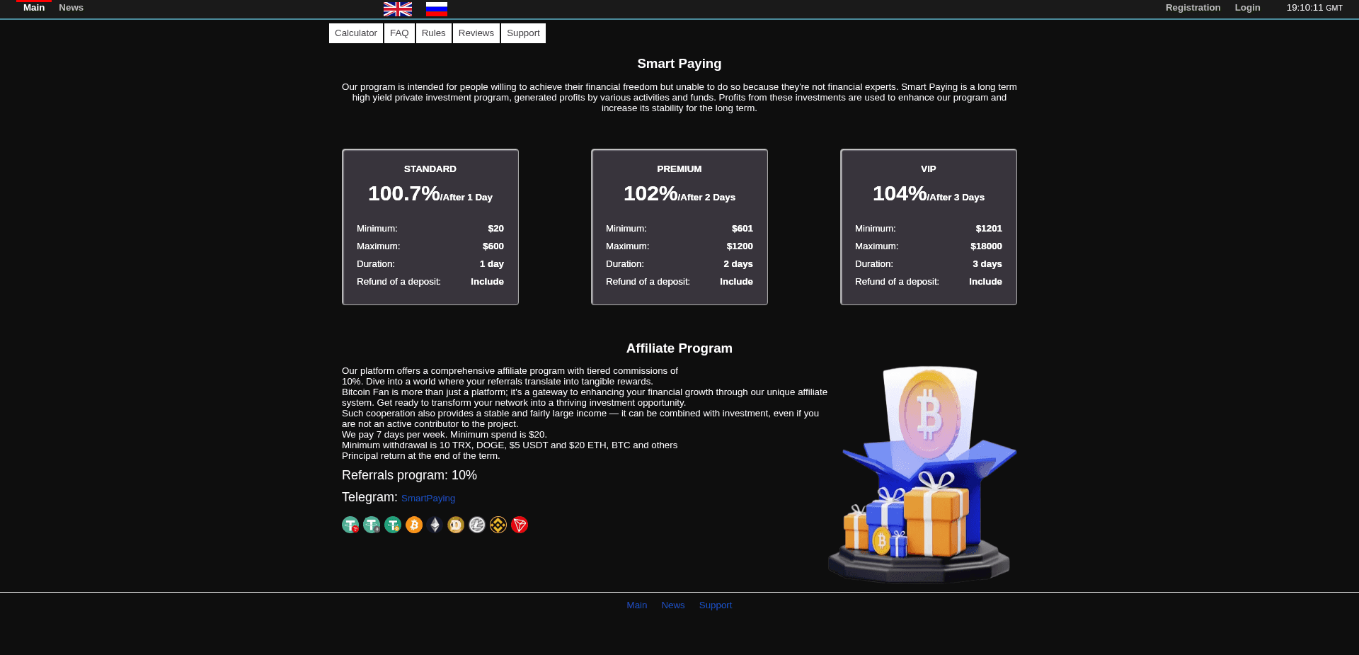Click Support in the footer

click(x=715, y=605)
